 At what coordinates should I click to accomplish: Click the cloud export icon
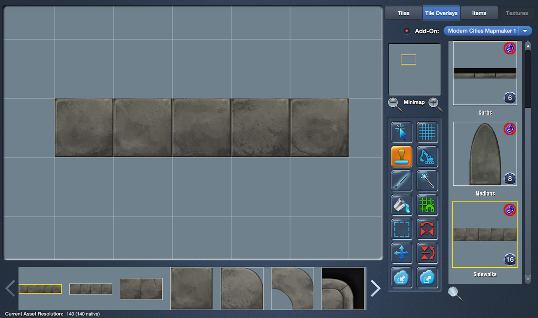point(427,278)
